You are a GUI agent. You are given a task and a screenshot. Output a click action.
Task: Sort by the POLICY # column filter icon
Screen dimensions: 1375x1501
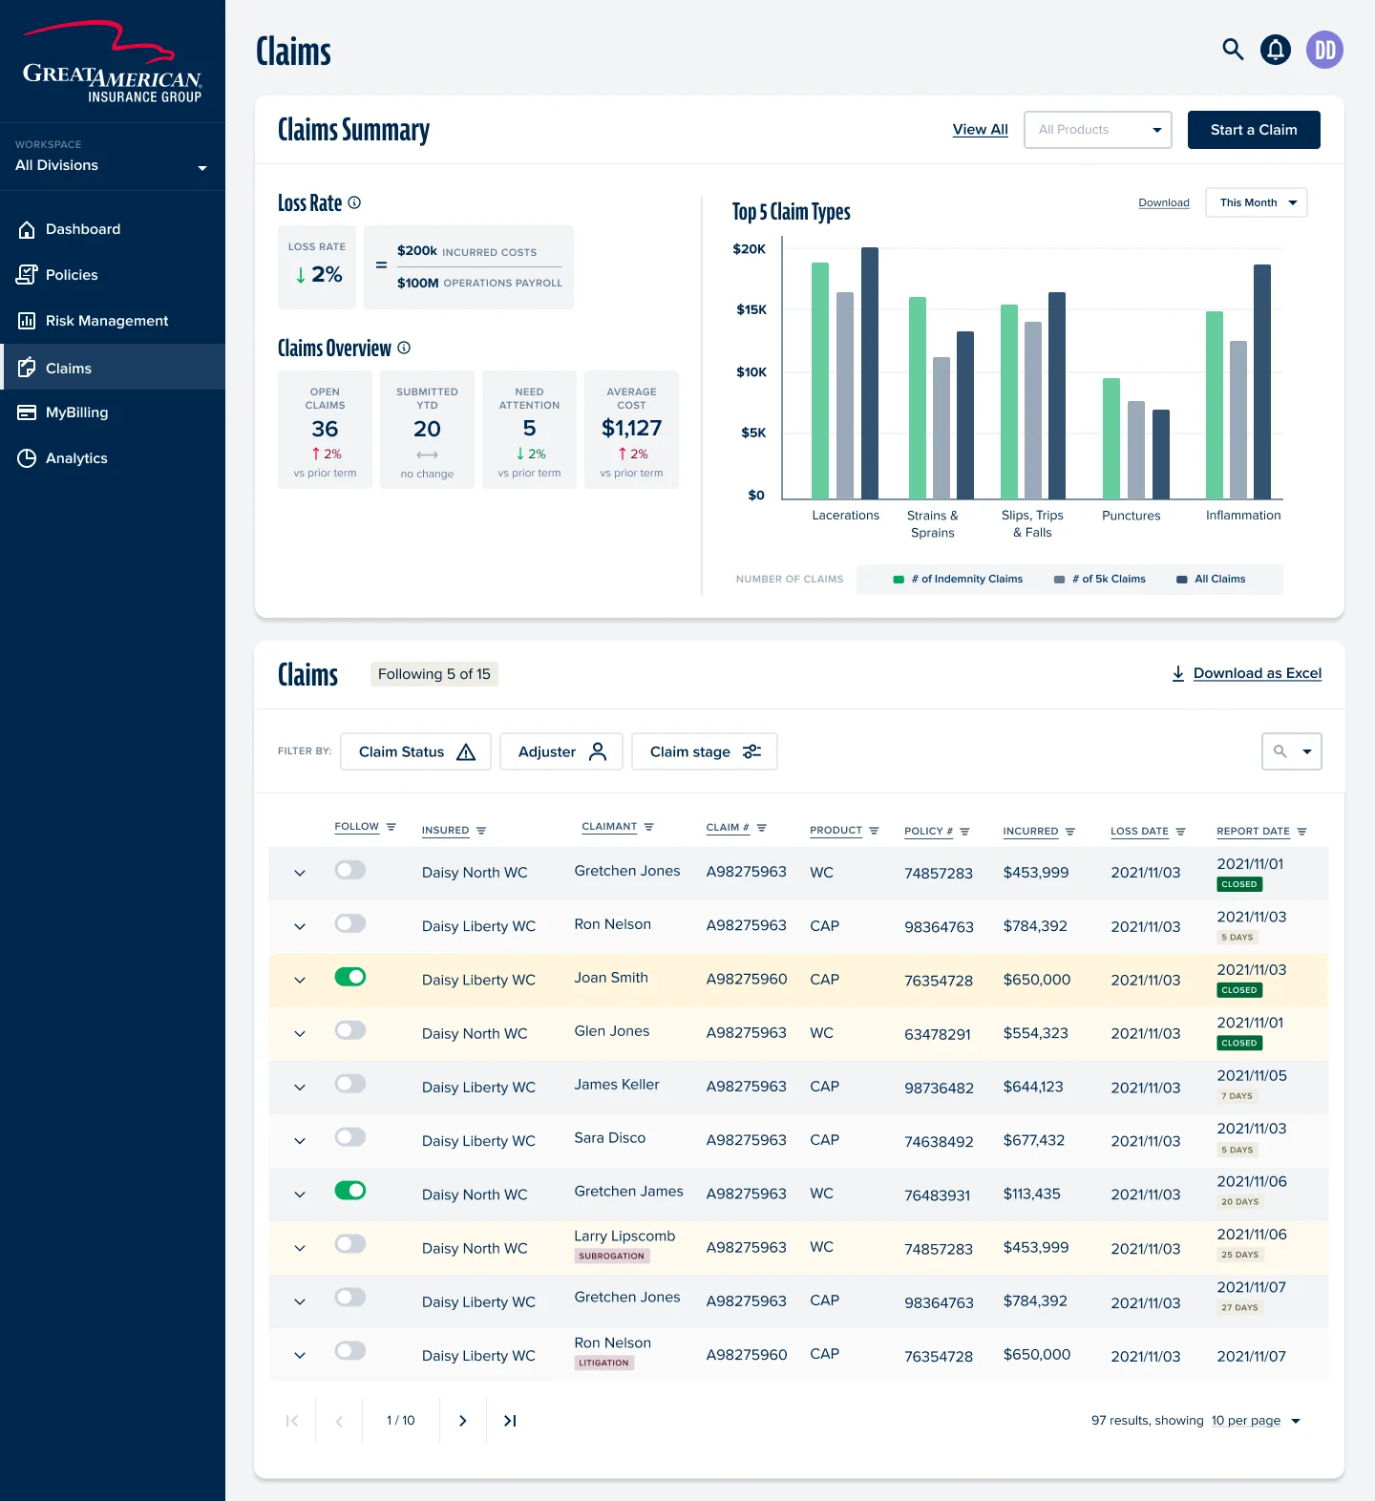click(964, 832)
